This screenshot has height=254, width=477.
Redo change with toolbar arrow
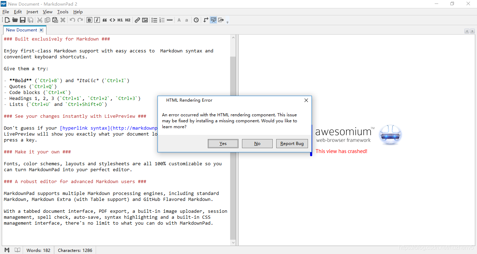(80, 20)
